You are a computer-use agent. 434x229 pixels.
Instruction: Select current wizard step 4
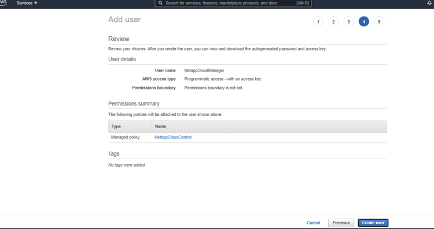[364, 21]
